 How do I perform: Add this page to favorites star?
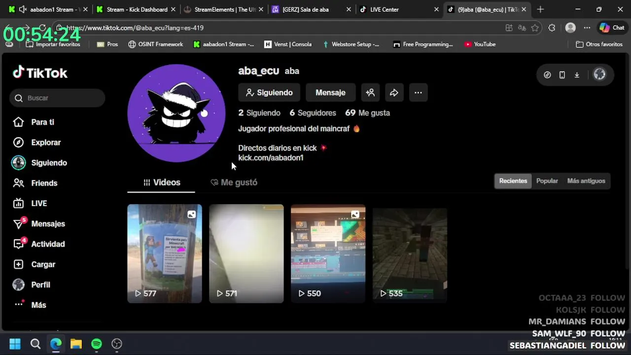(535, 28)
